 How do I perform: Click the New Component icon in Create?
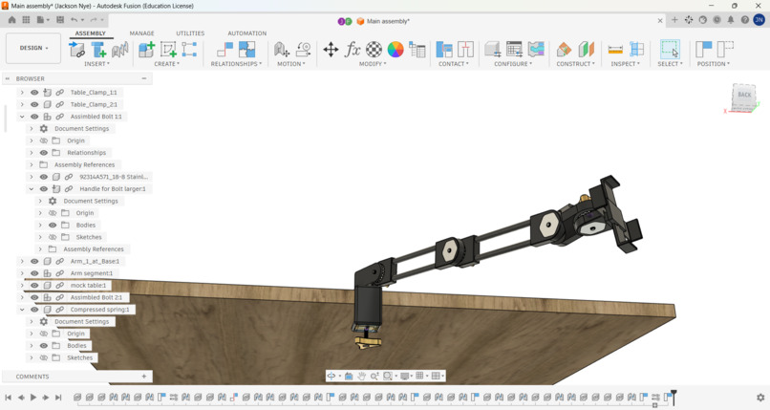tap(146, 49)
